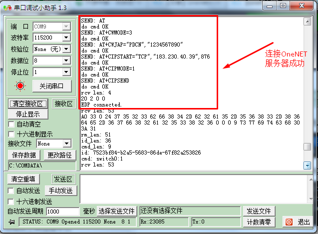Click the 'SEND: AT+CIPSEND' line
Screen dimensions: 318x234
[105, 80]
